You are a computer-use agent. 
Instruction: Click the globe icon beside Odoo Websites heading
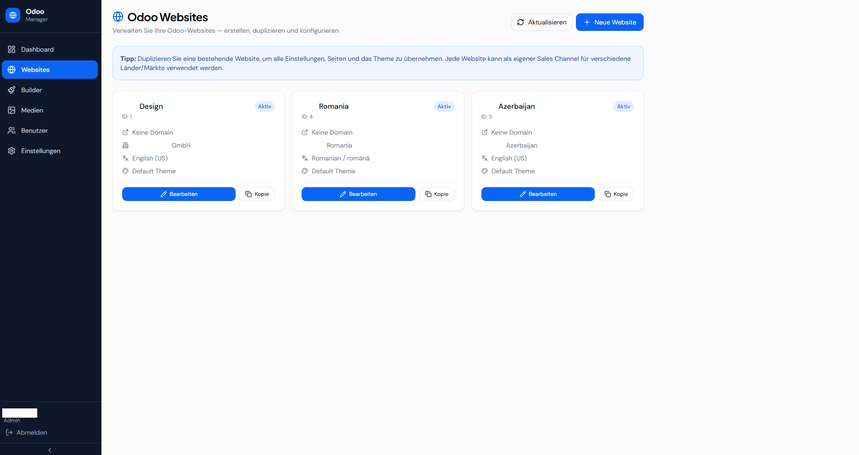pyautogui.click(x=118, y=17)
